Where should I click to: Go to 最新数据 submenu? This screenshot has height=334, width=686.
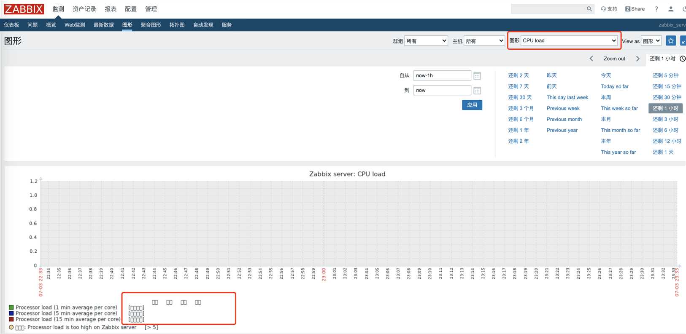tap(104, 25)
